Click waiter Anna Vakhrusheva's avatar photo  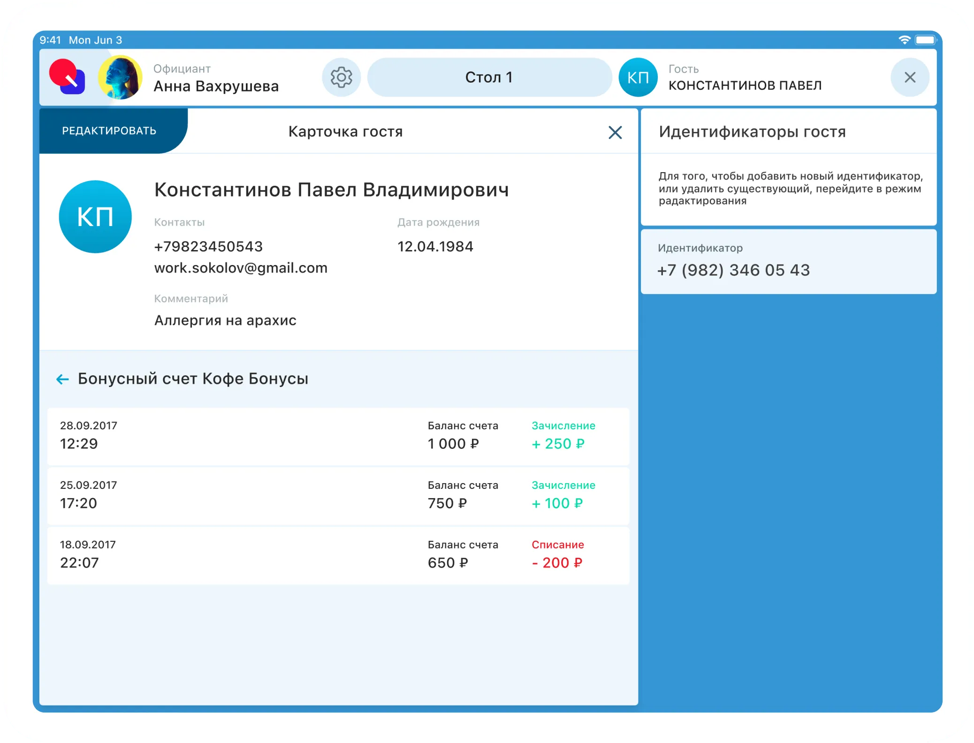click(121, 77)
